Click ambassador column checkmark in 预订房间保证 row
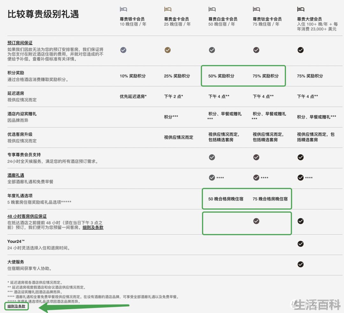This screenshot has width=344, height=313. coord(301,50)
